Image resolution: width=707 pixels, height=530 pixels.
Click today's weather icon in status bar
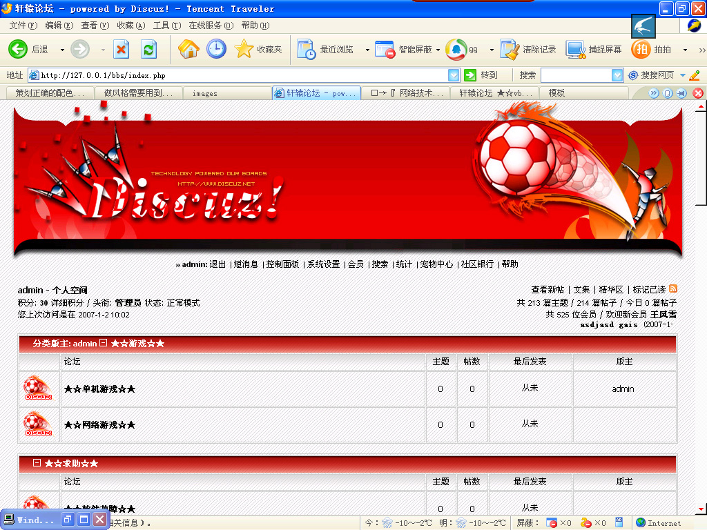point(387,523)
